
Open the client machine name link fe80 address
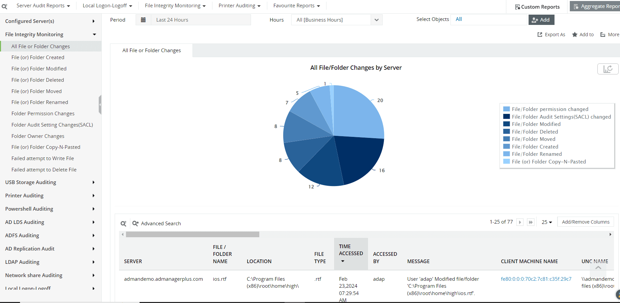[x=536, y=279]
